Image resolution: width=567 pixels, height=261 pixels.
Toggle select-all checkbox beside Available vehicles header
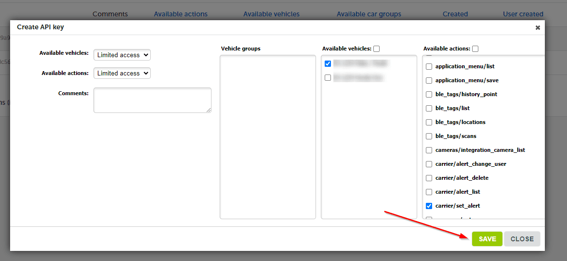pos(377,49)
